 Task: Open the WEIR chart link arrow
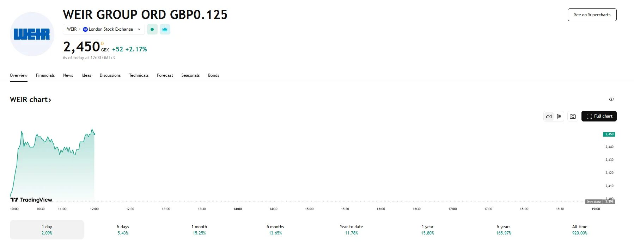[49, 100]
